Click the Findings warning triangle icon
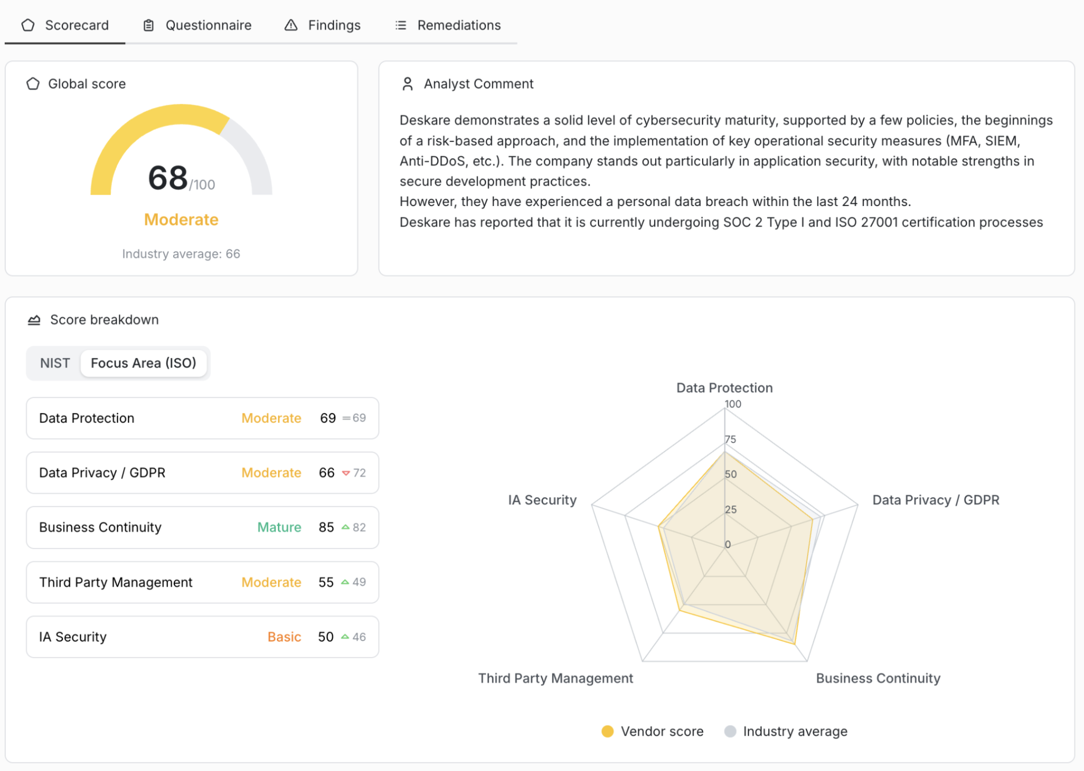 [291, 25]
